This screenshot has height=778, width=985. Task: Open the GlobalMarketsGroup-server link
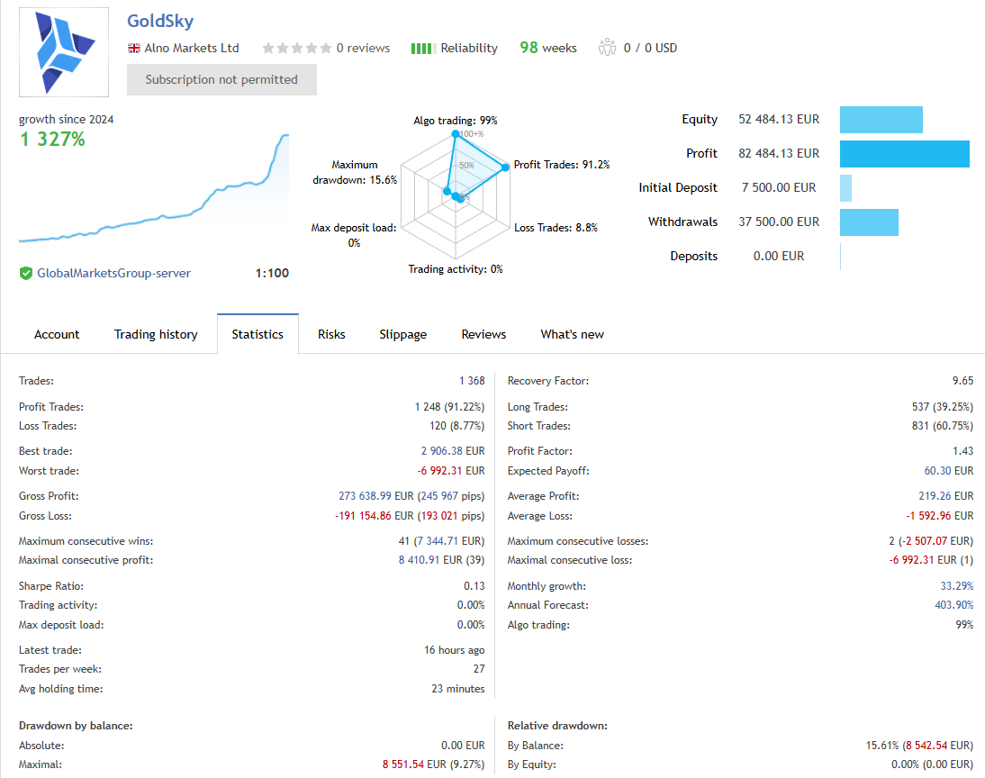click(113, 274)
